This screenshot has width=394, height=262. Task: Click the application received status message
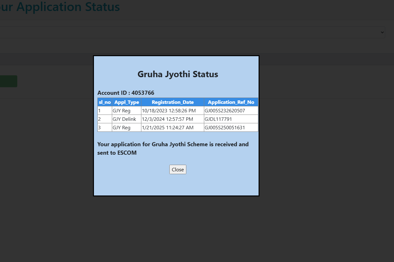click(x=173, y=149)
